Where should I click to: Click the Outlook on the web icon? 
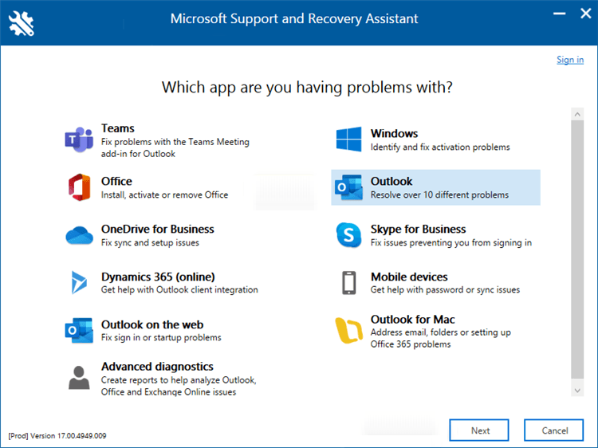click(79, 331)
